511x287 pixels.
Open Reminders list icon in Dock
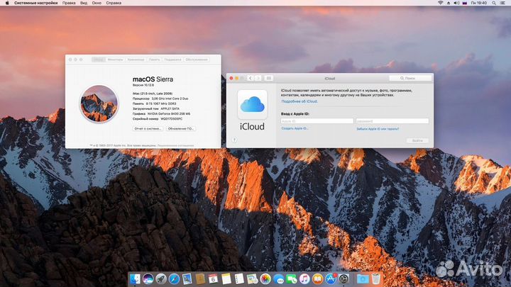239,279
